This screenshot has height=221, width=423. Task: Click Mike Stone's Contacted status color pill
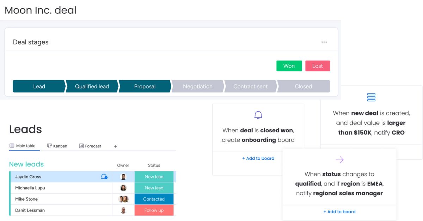click(154, 199)
